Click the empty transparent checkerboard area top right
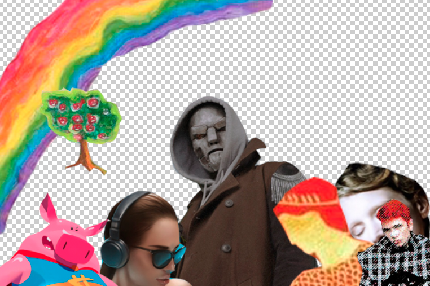Screen dimensions: 430x286 (x=357, y=69)
